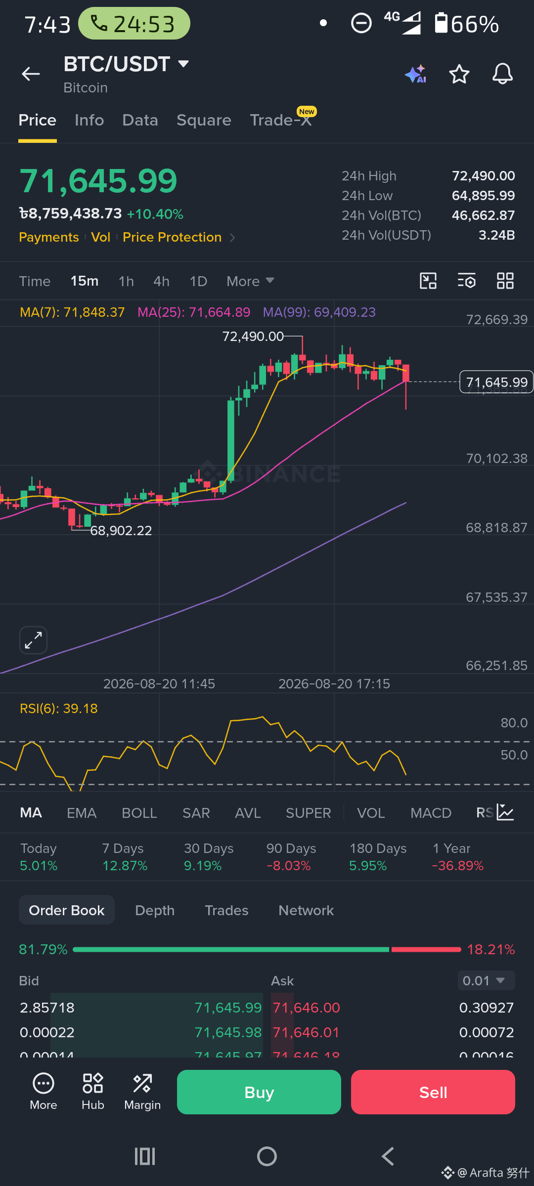Screen dimensions: 534x1186
Task: Open the ongoing call timer pill
Action: pyautogui.click(x=134, y=24)
